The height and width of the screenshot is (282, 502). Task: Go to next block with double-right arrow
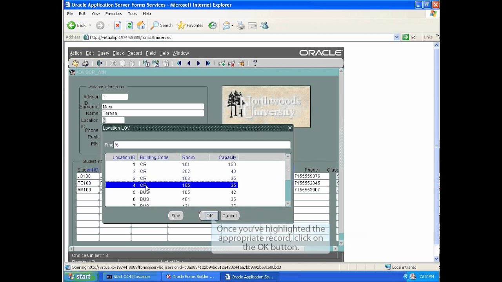208,63
